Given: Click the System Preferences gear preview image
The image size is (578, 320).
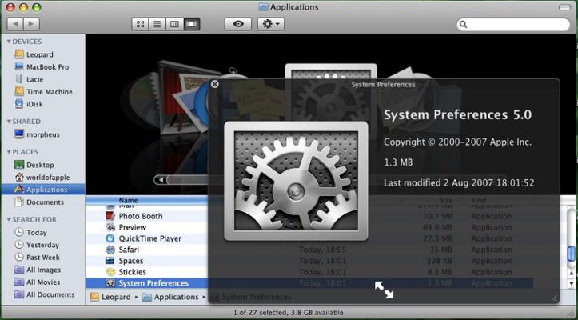Looking at the screenshot, I should pyautogui.click(x=296, y=182).
